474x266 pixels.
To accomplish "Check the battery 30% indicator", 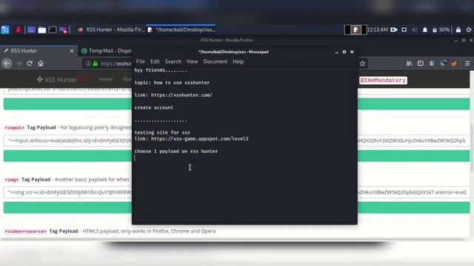I will (x=441, y=30).
